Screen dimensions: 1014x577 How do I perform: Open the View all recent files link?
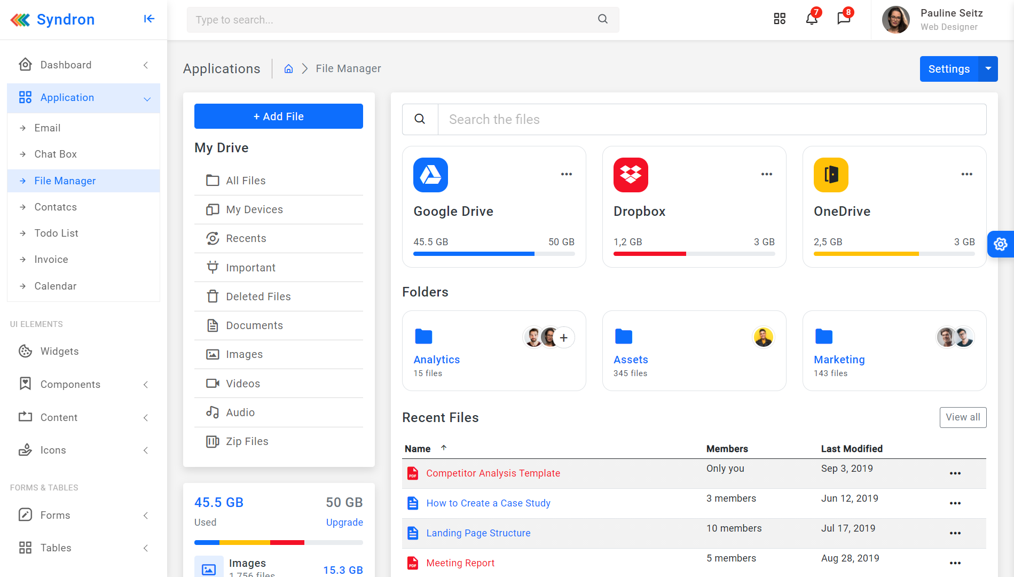963,417
